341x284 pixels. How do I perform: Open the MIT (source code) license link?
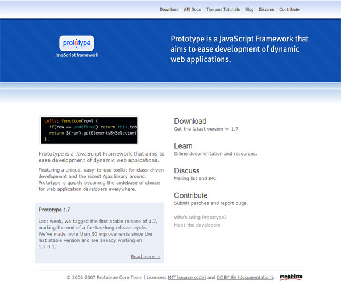tap(187, 278)
